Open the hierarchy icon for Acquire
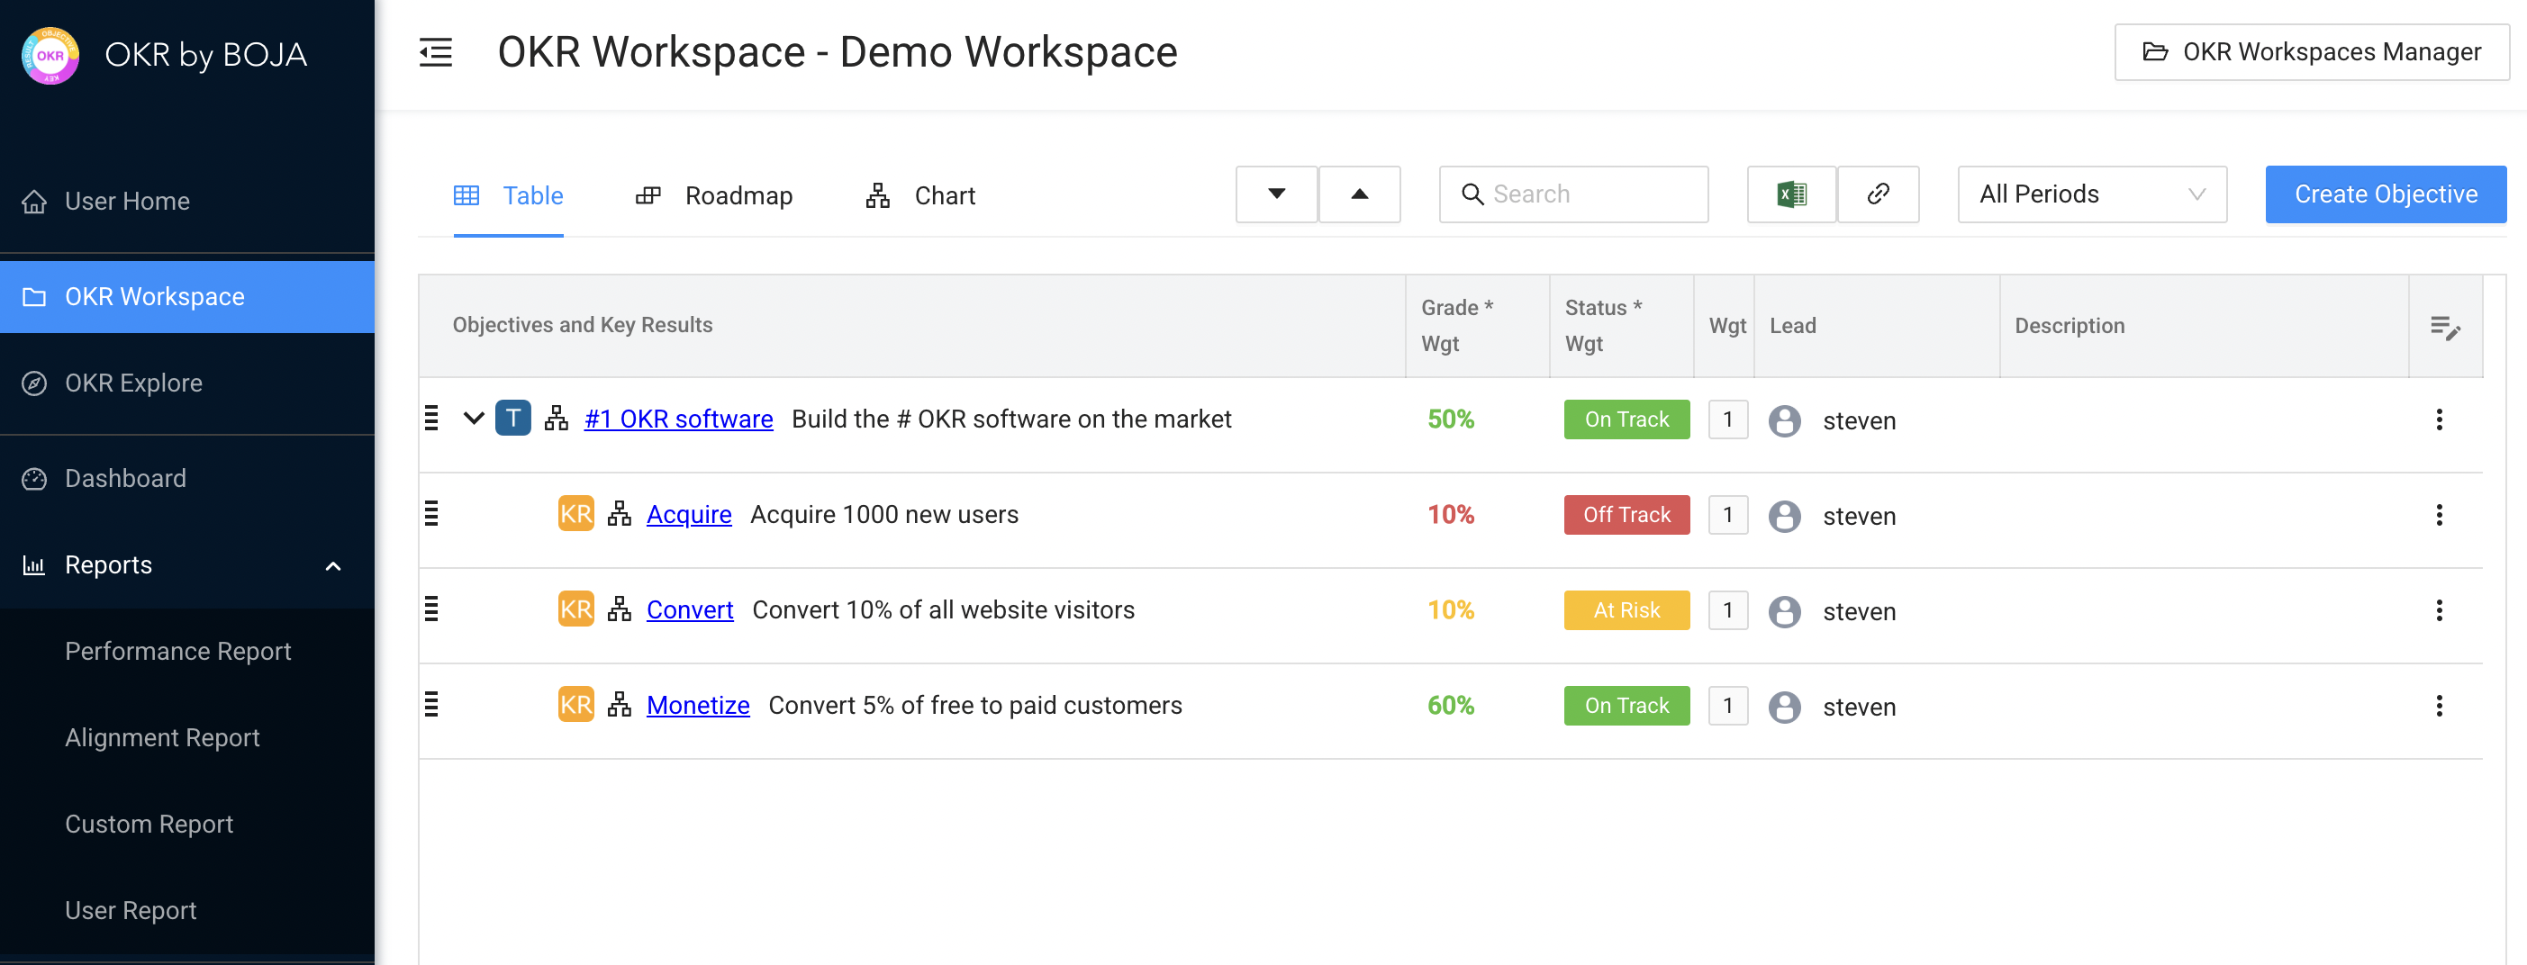The height and width of the screenshot is (965, 2527). 619,514
